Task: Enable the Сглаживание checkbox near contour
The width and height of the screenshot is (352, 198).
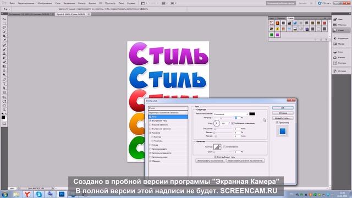Action: pyautogui.click(x=224, y=147)
